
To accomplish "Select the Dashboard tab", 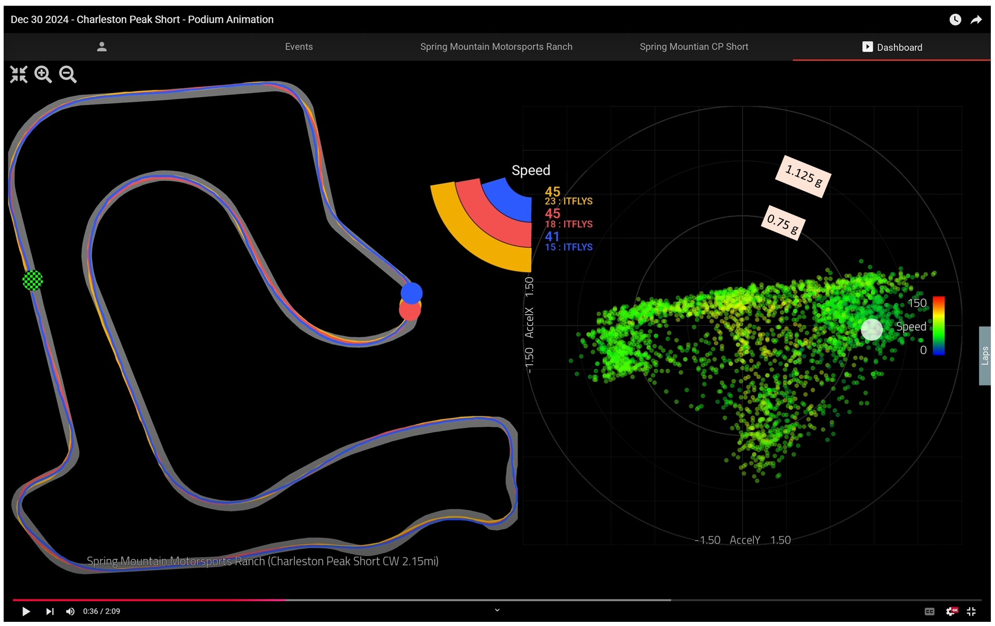I will tap(892, 47).
